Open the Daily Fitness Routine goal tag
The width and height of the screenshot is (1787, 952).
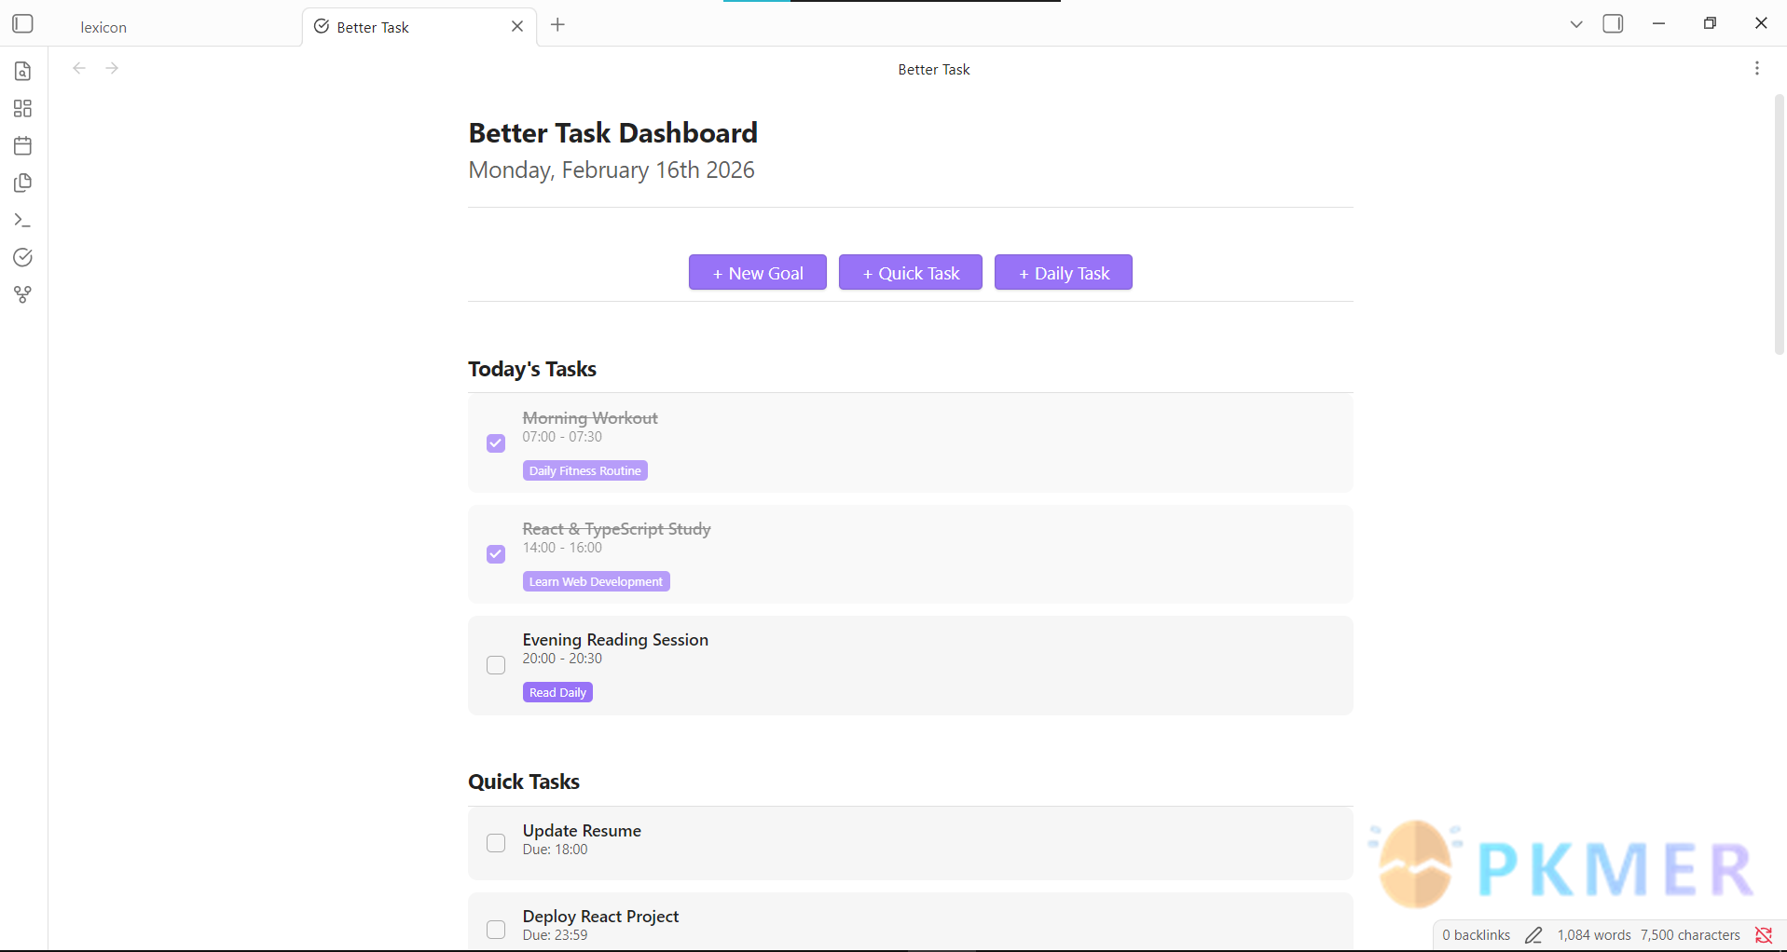(x=585, y=470)
